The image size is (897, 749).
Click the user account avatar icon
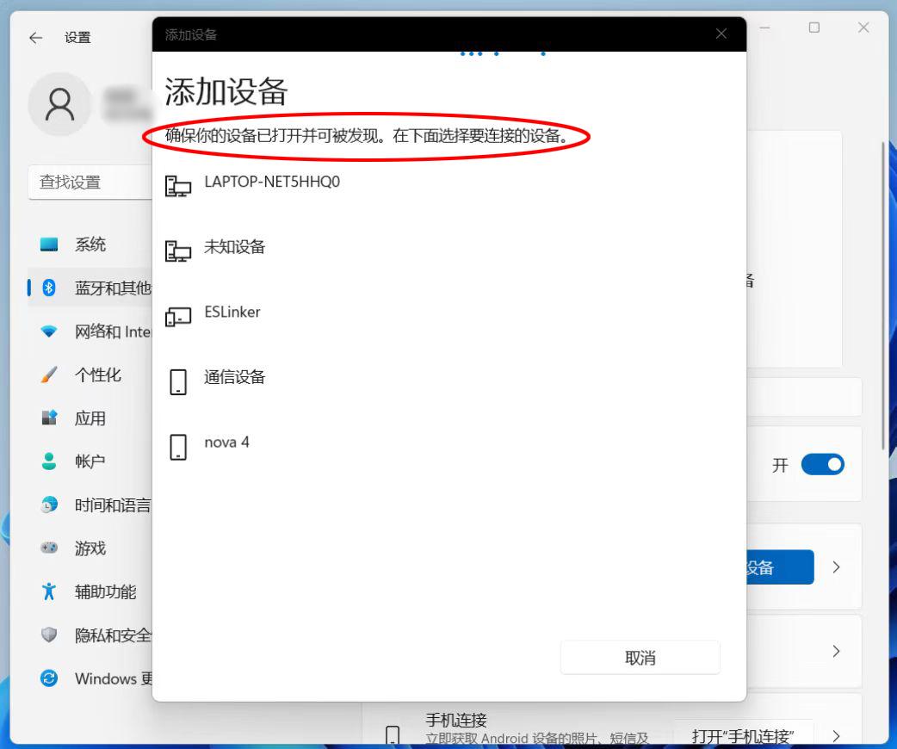(x=59, y=104)
